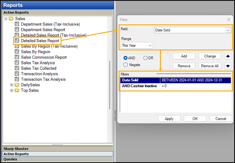Select Sales Tax Collected label in the tree
Viewport: 235px width, 163px height.
[x=39, y=68]
